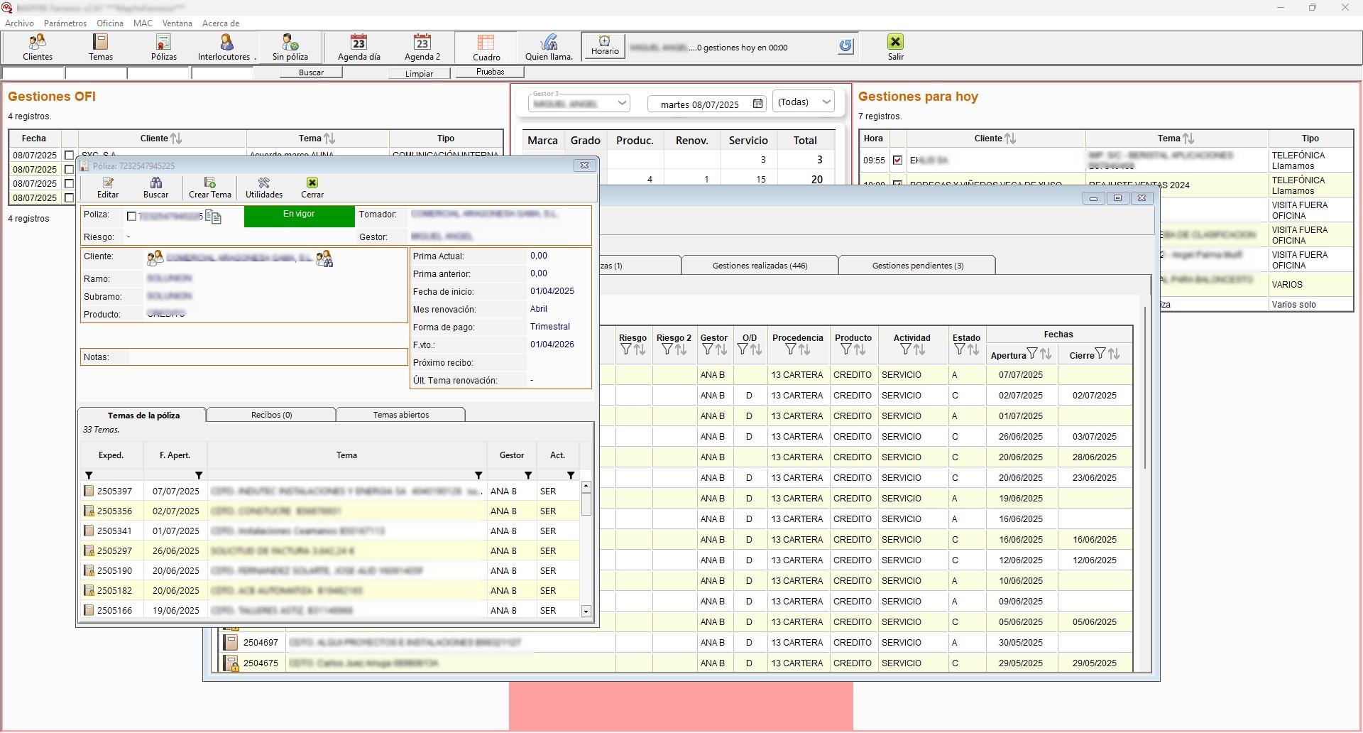Open Gestiones realizadas (446) tab
This screenshot has height=733, width=1363.
760,265
